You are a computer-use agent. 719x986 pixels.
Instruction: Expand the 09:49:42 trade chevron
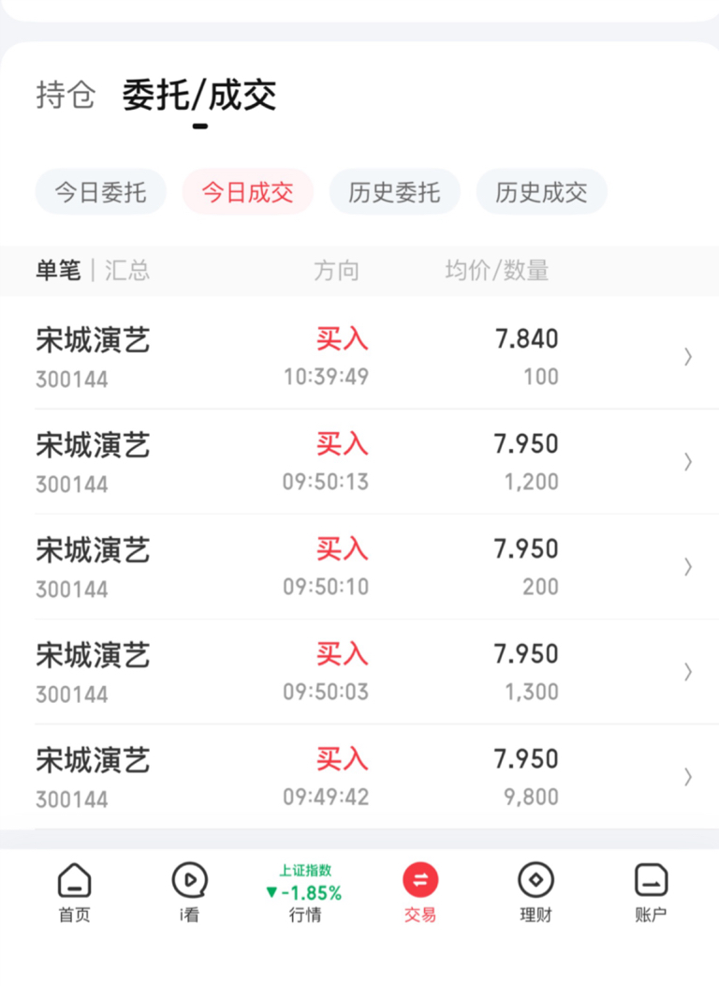(x=688, y=776)
